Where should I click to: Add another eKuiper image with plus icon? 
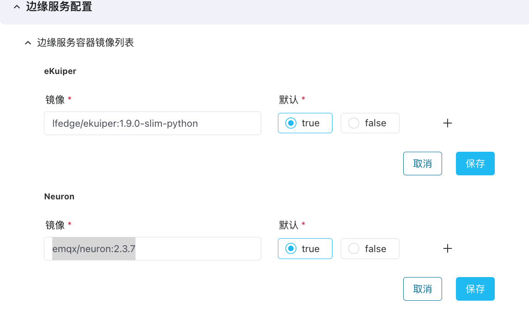447,123
